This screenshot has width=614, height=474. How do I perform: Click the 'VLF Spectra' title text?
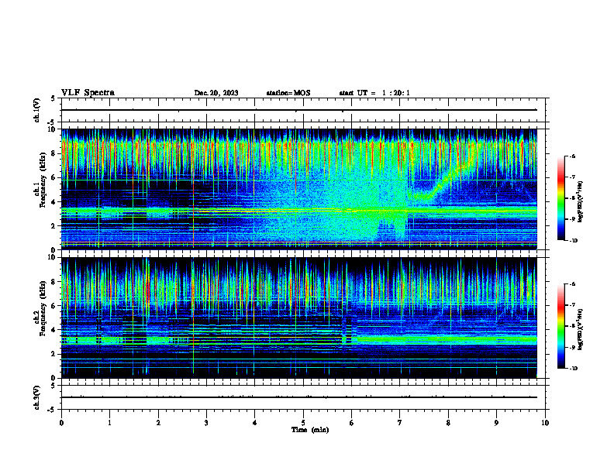click(88, 93)
